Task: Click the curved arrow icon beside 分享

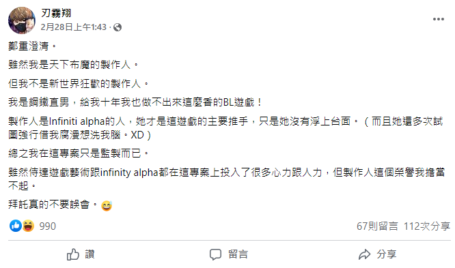Action: click(x=364, y=254)
